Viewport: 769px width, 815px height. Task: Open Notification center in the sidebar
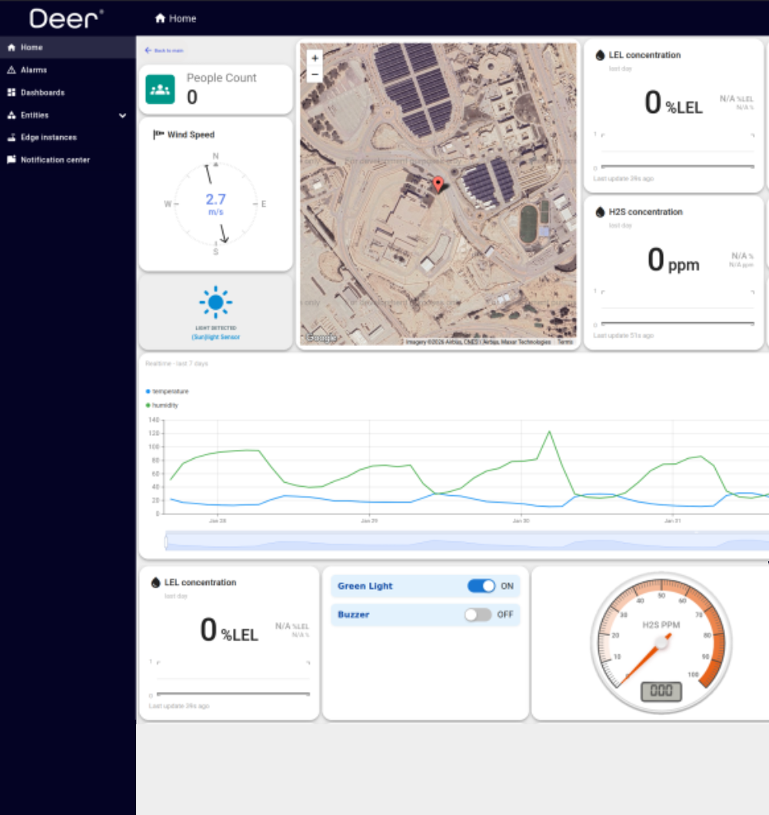click(68, 160)
